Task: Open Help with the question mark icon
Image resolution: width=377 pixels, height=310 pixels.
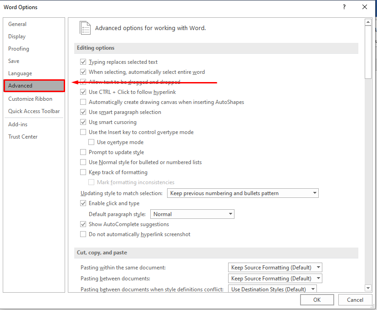Action: 344,7
